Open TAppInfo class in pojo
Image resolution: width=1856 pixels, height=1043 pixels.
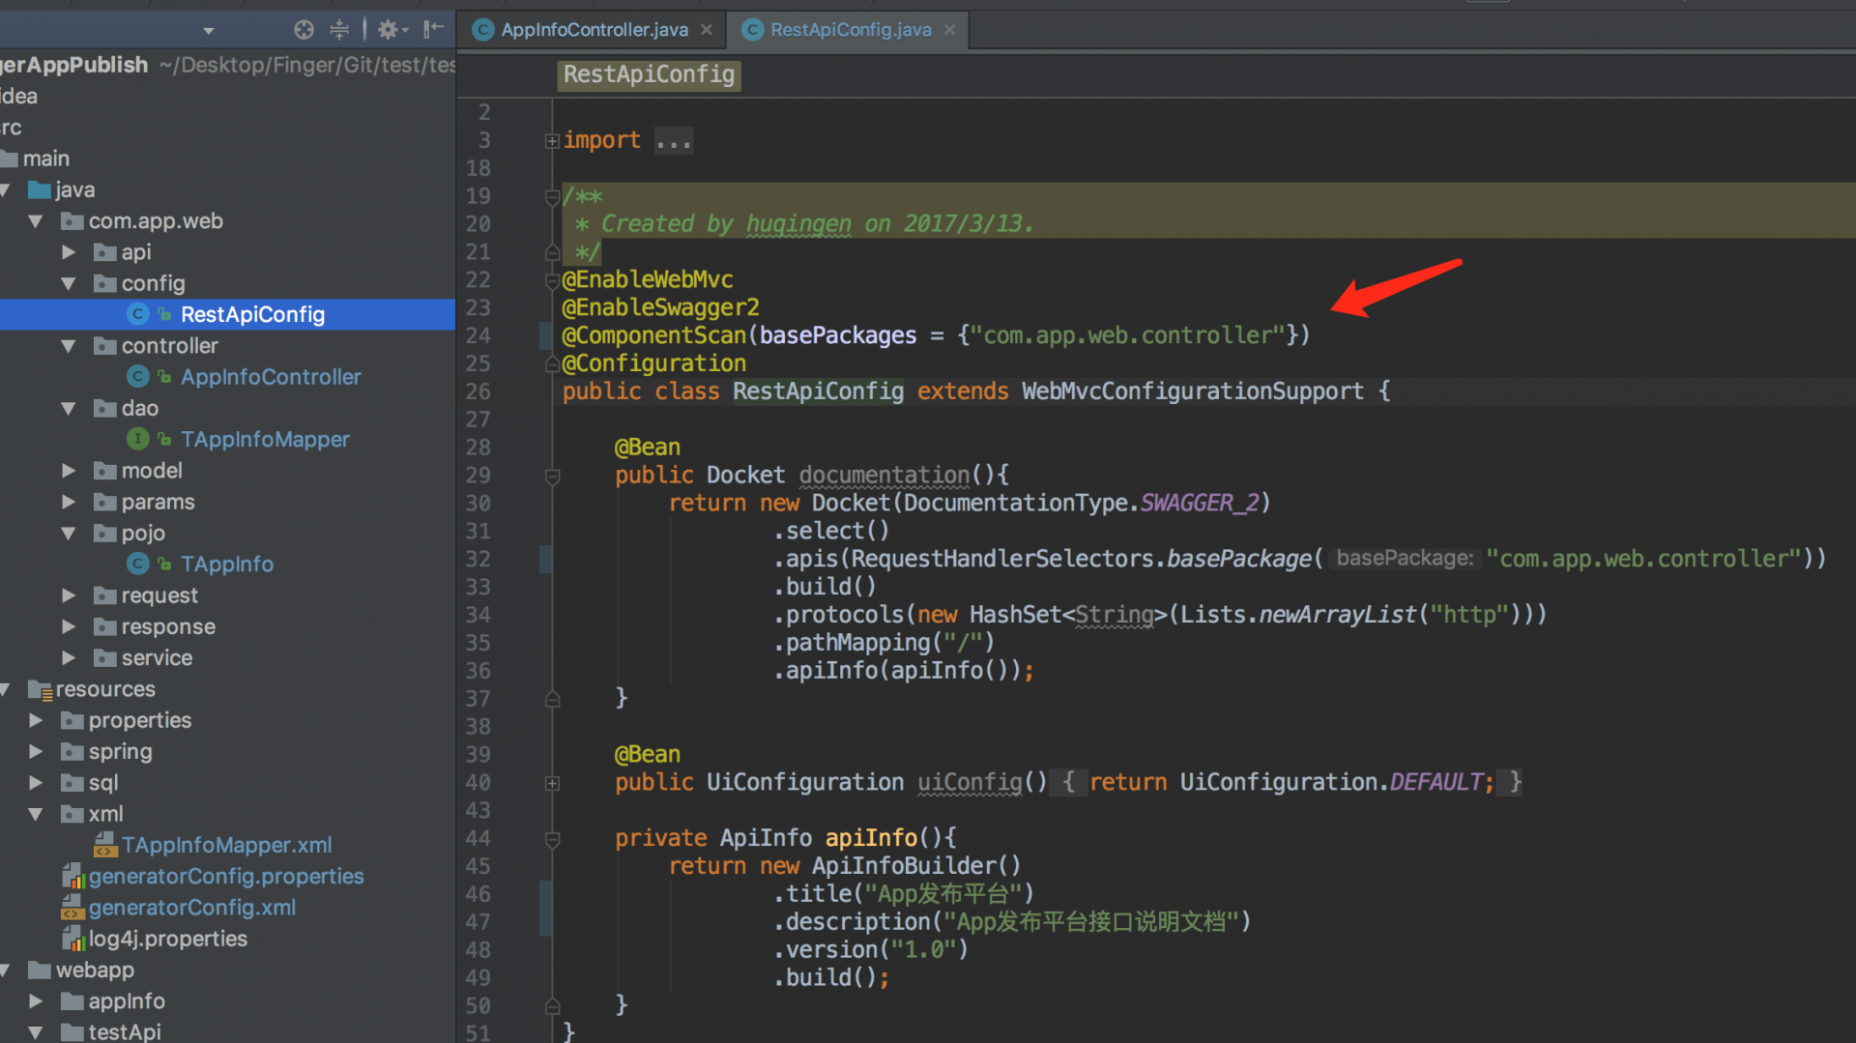coord(227,565)
